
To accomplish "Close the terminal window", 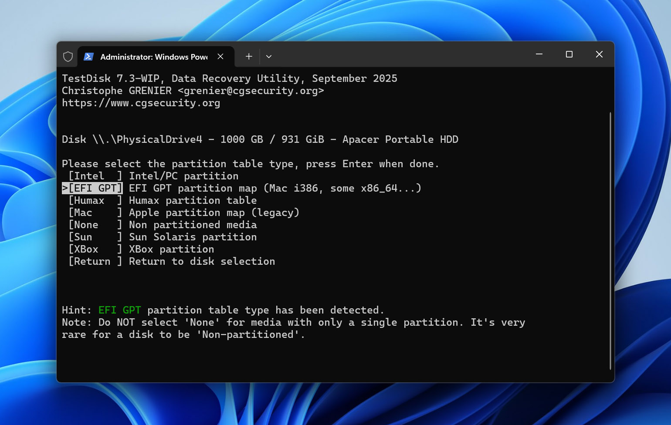I will 599,54.
